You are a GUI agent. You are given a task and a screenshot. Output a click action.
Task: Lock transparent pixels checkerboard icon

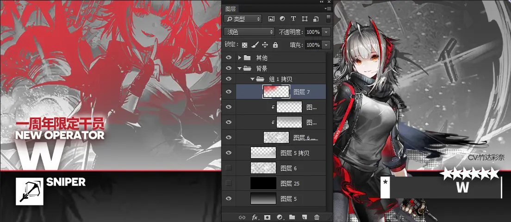pos(244,44)
